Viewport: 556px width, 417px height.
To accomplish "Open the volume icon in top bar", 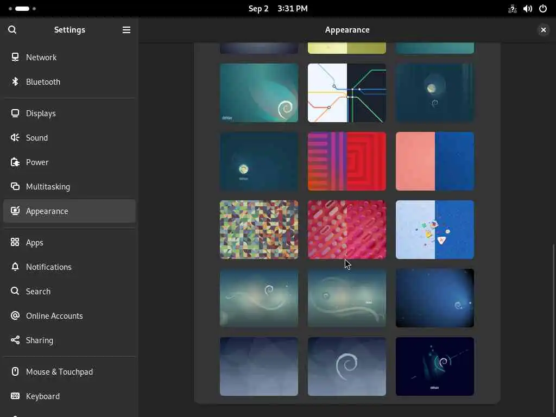I will click(528, 9).
